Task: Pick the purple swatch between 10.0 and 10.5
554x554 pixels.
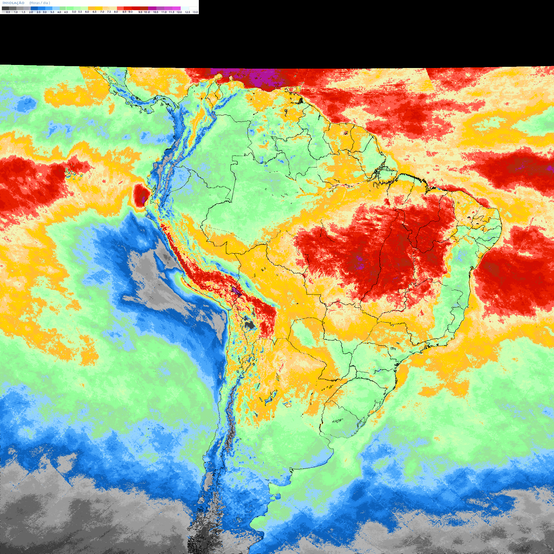Action: point(152,8)
